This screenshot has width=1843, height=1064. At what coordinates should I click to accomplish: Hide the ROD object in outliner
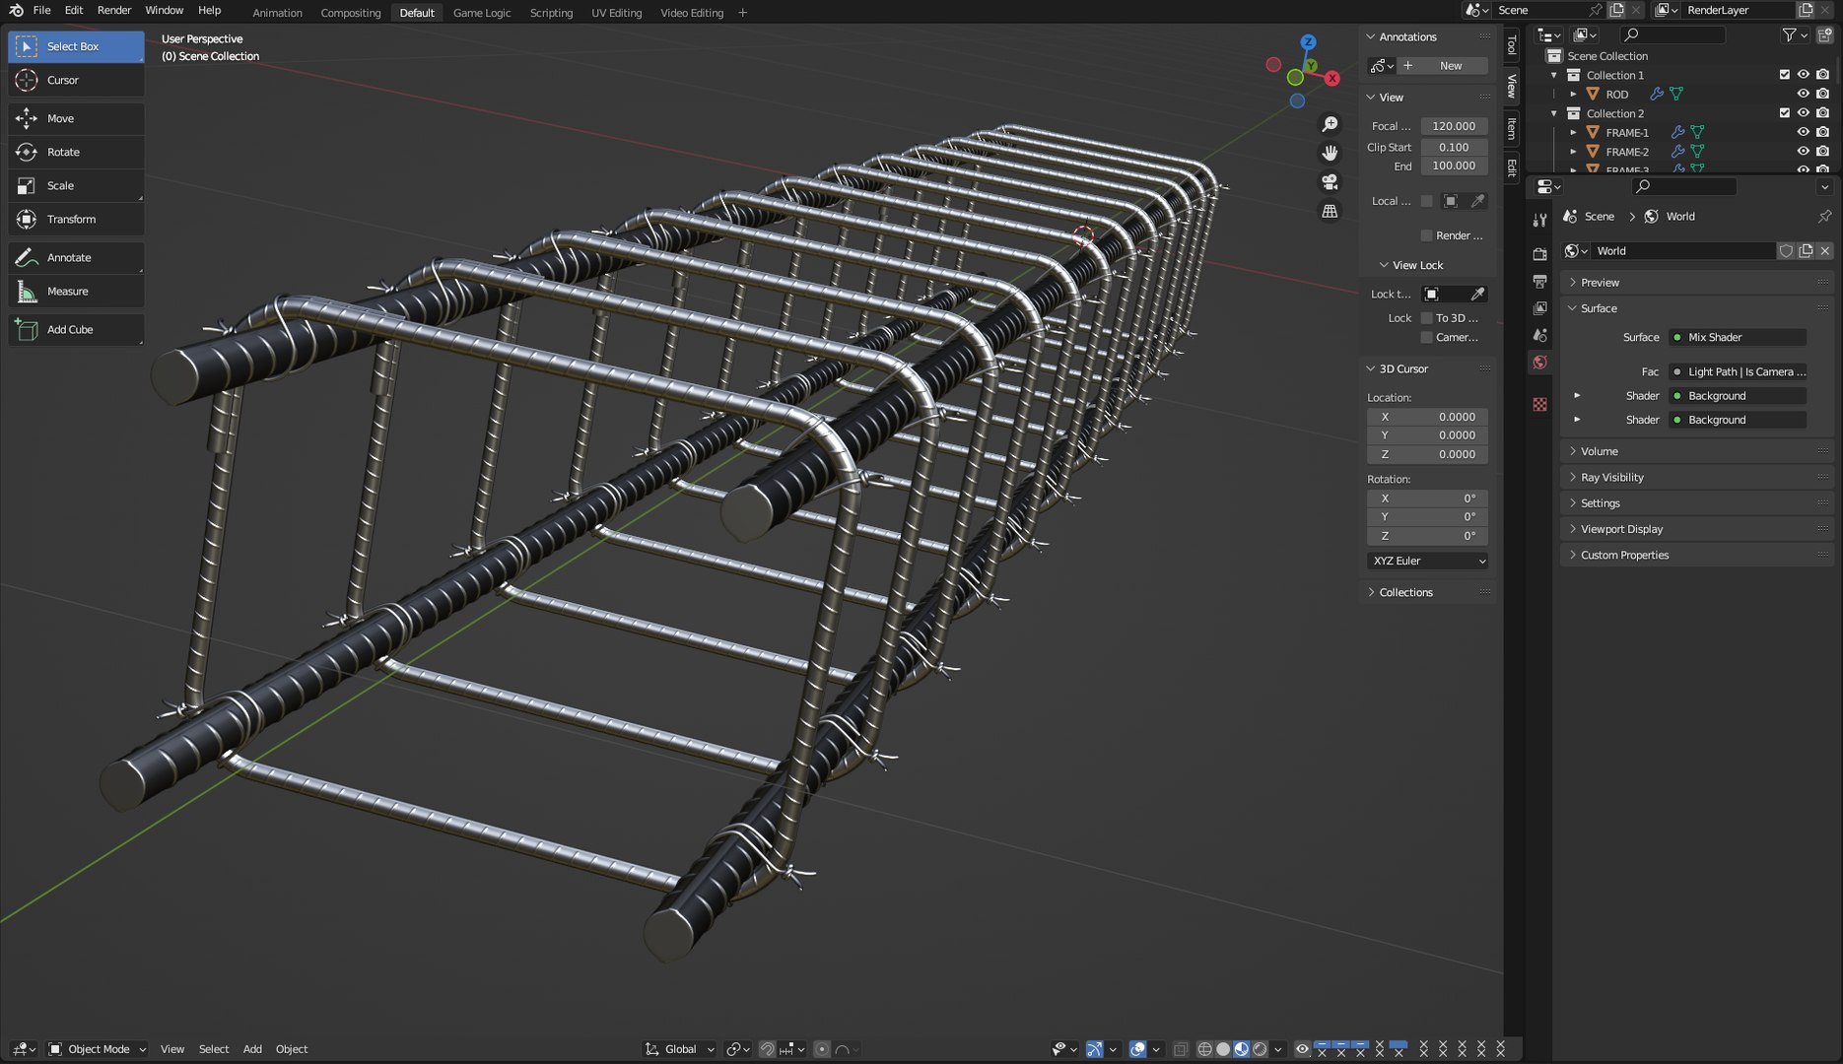(x=1803, y=94)
